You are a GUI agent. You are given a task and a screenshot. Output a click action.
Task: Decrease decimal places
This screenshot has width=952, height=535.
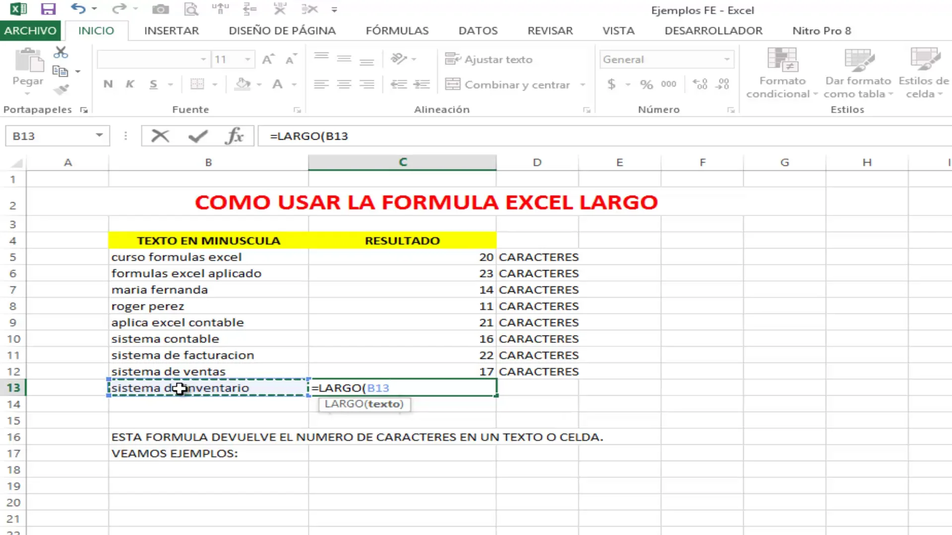pyautogui.click(x=723, y=84)
